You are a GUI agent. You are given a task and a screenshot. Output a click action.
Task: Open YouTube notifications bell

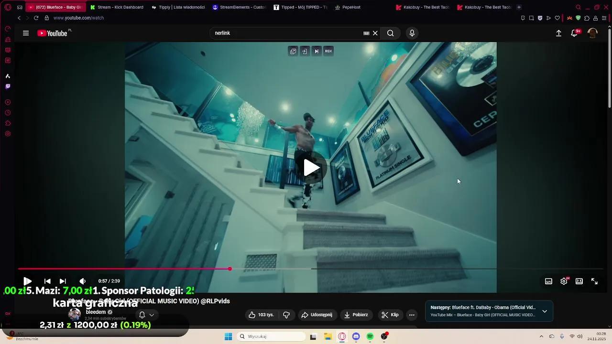tap(574, 33)
